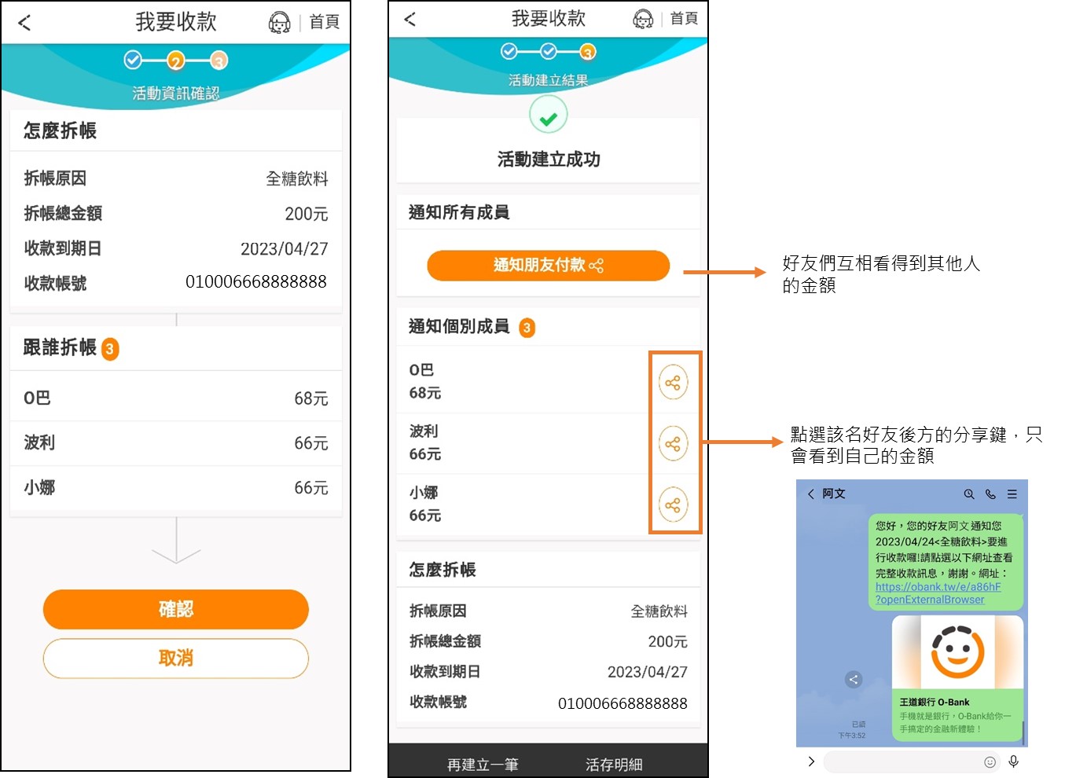Image resolution: width=1065 pixels, height=778 pixels.
Task: Tap 通知朋友付款 button
Action: 548,266
